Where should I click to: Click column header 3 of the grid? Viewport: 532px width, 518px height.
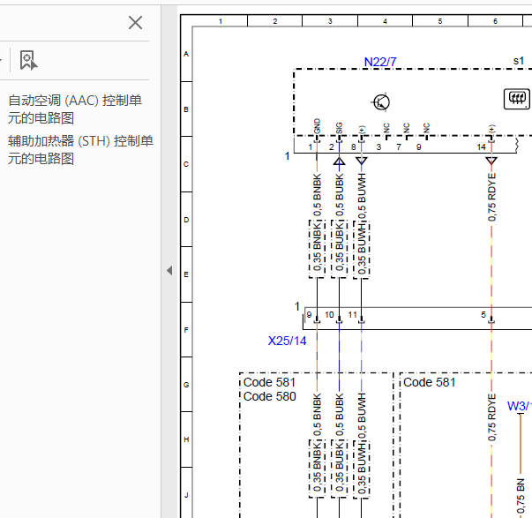[x=330, y=21]
